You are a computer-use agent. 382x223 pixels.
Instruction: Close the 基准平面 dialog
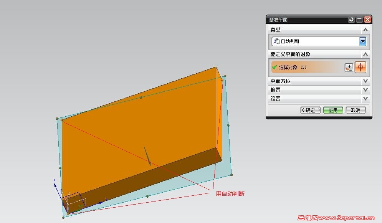[367, 20]
